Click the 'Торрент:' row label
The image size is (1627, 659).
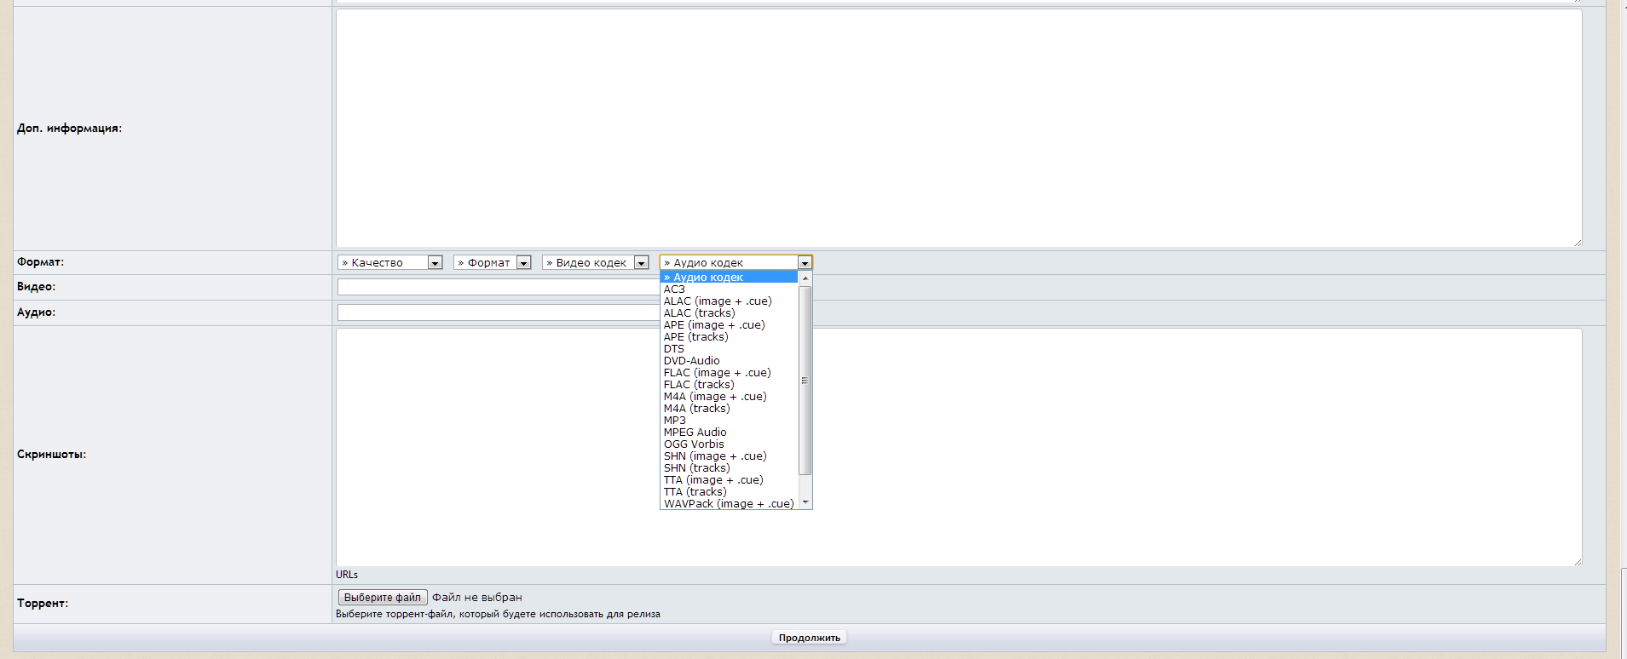click(x=43, y=604)
